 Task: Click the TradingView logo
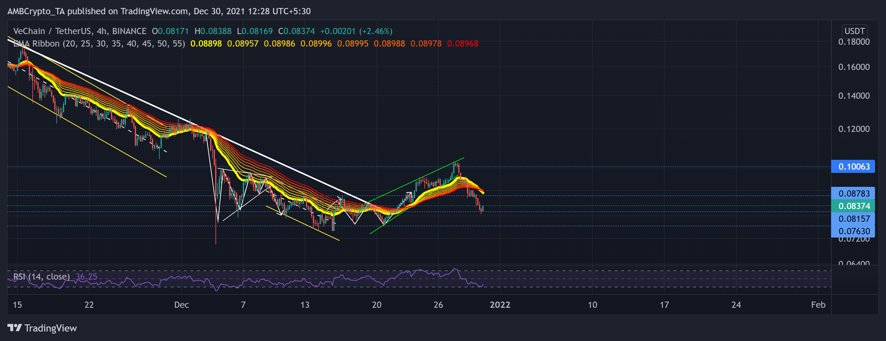tap(41, 328)
